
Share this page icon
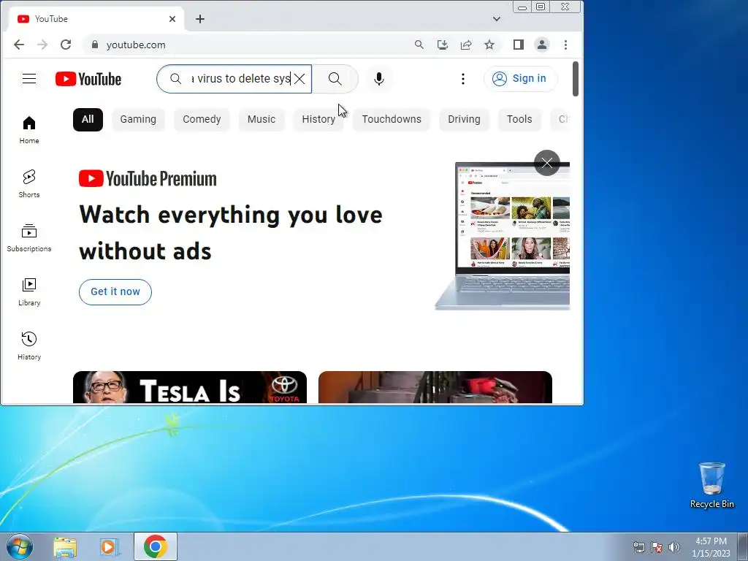tap(466, 45)
